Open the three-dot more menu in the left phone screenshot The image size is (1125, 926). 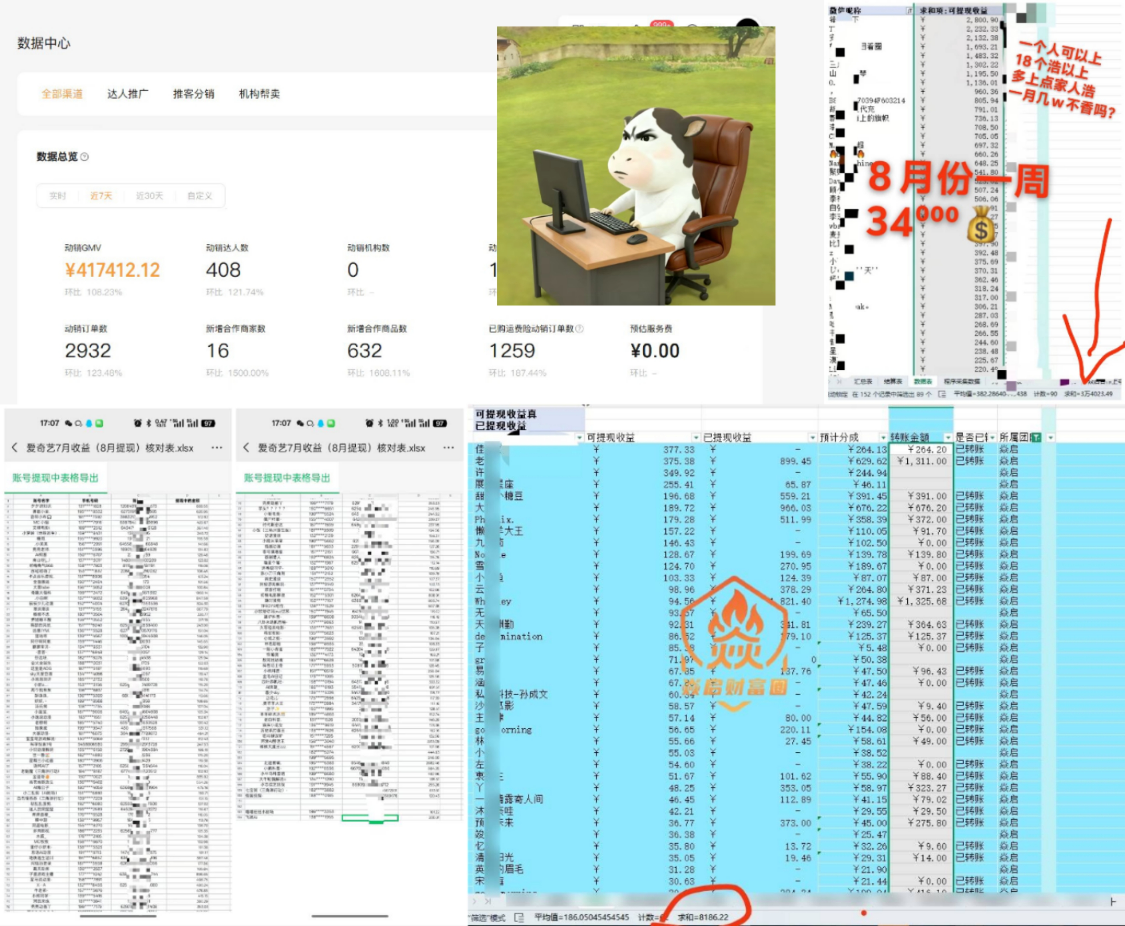point(216,447)
